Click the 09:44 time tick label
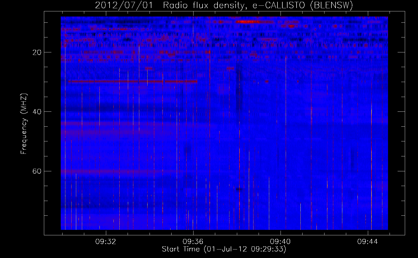 pos(368,242)
